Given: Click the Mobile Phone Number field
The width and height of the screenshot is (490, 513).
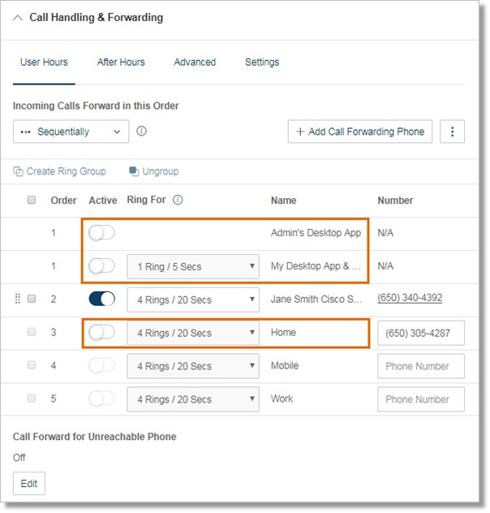Looking at the screenshot, I should pyautogui.click(x=421, y=366).
